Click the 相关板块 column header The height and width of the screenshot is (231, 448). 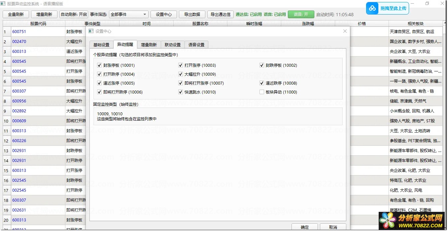pos(415,24)
